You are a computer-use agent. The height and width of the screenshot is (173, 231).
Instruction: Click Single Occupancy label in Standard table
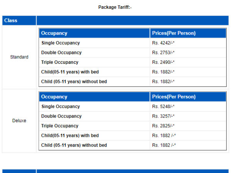(60, 43)
